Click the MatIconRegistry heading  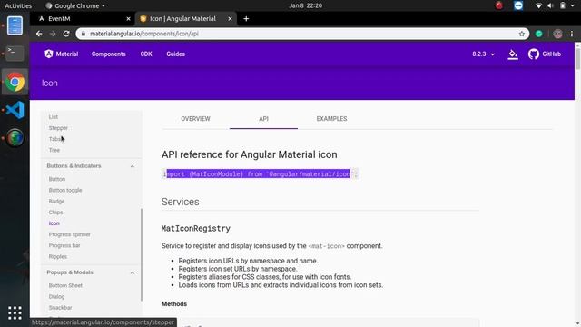[x=196, y=228]
